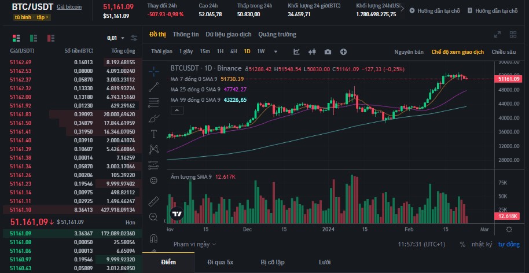Image resolution: width=529 pixels, height=273 pixels.
Task: Open the chart patterns tool
Action: [x=154, y=149]
